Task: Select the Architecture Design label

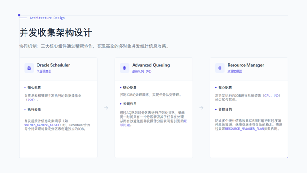Action: tap(47, 18)
